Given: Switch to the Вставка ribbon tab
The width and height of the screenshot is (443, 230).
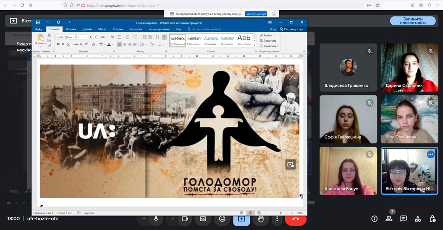Looking at the screenshot, I should click(x=71, y=29).
